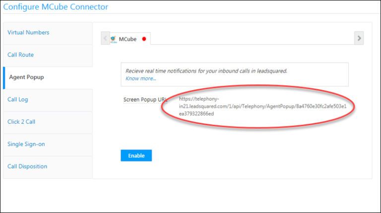Image resolution: width=381 pixels, height=213 pixels.
Task: Open the Virtual Numbers section
Action: (x=28, y=33)
